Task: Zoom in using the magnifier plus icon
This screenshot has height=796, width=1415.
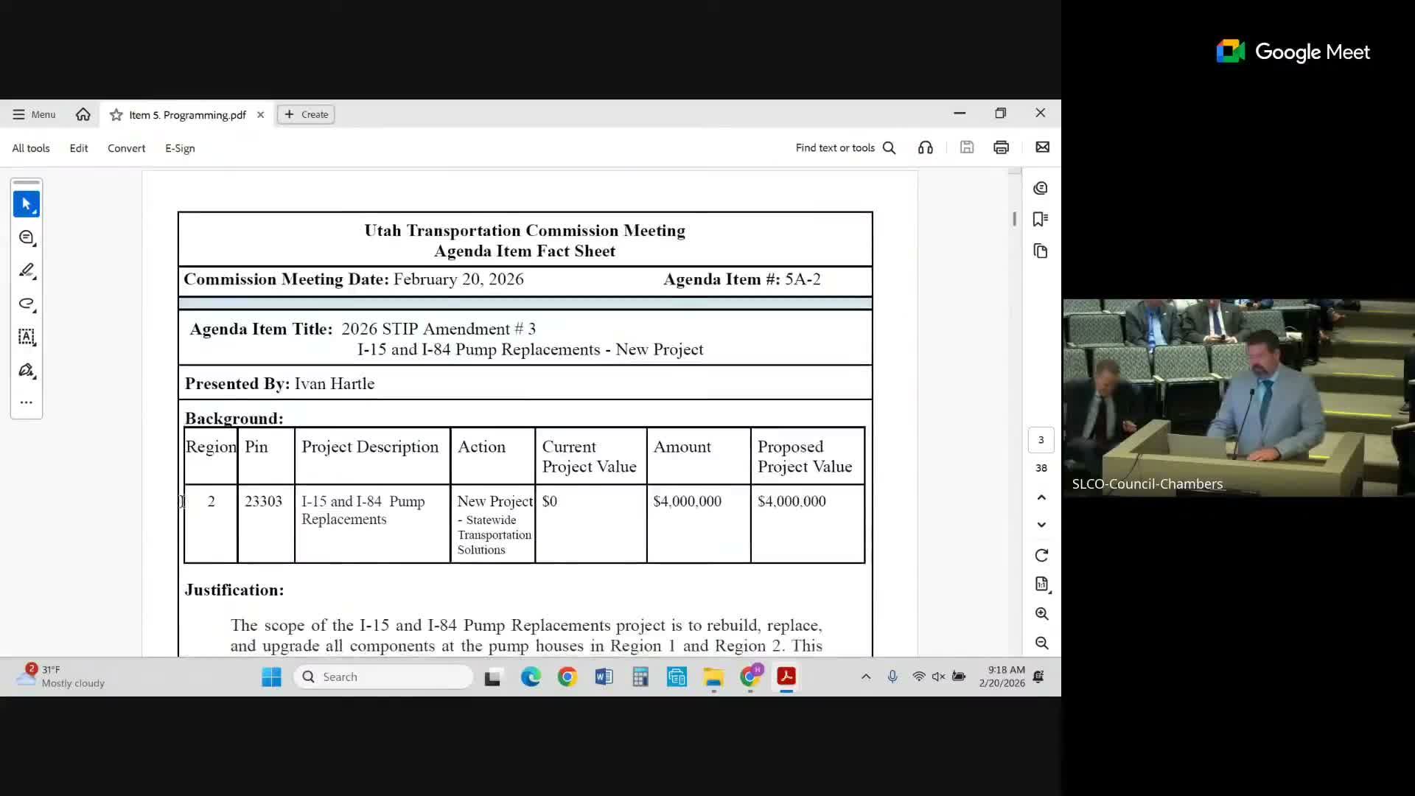Action: [1041, 613]
